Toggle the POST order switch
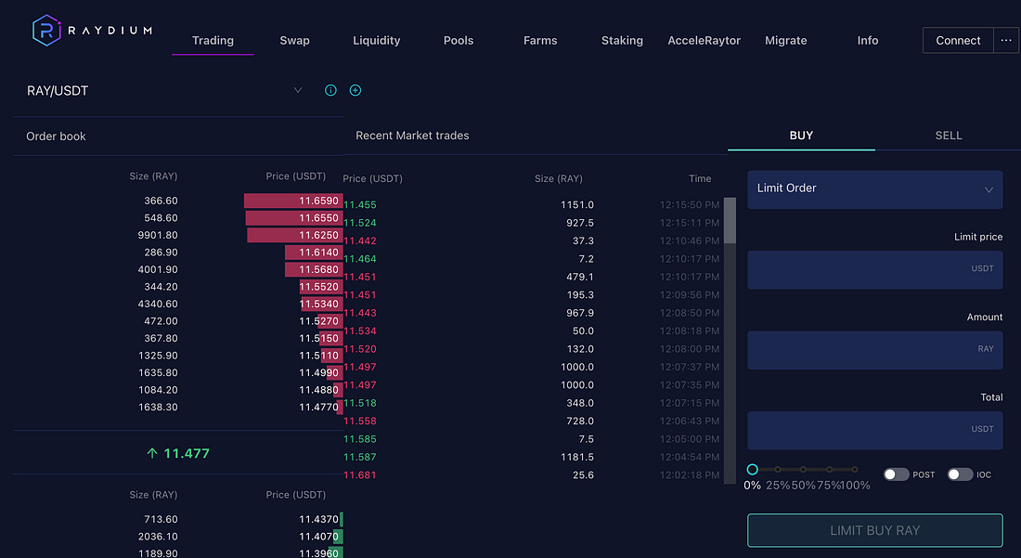The image size is (1021, 558). [x=896, y=474]
